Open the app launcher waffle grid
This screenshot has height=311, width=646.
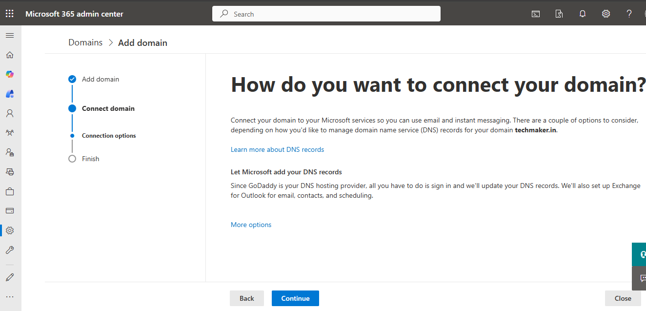[x=10, y=14]
